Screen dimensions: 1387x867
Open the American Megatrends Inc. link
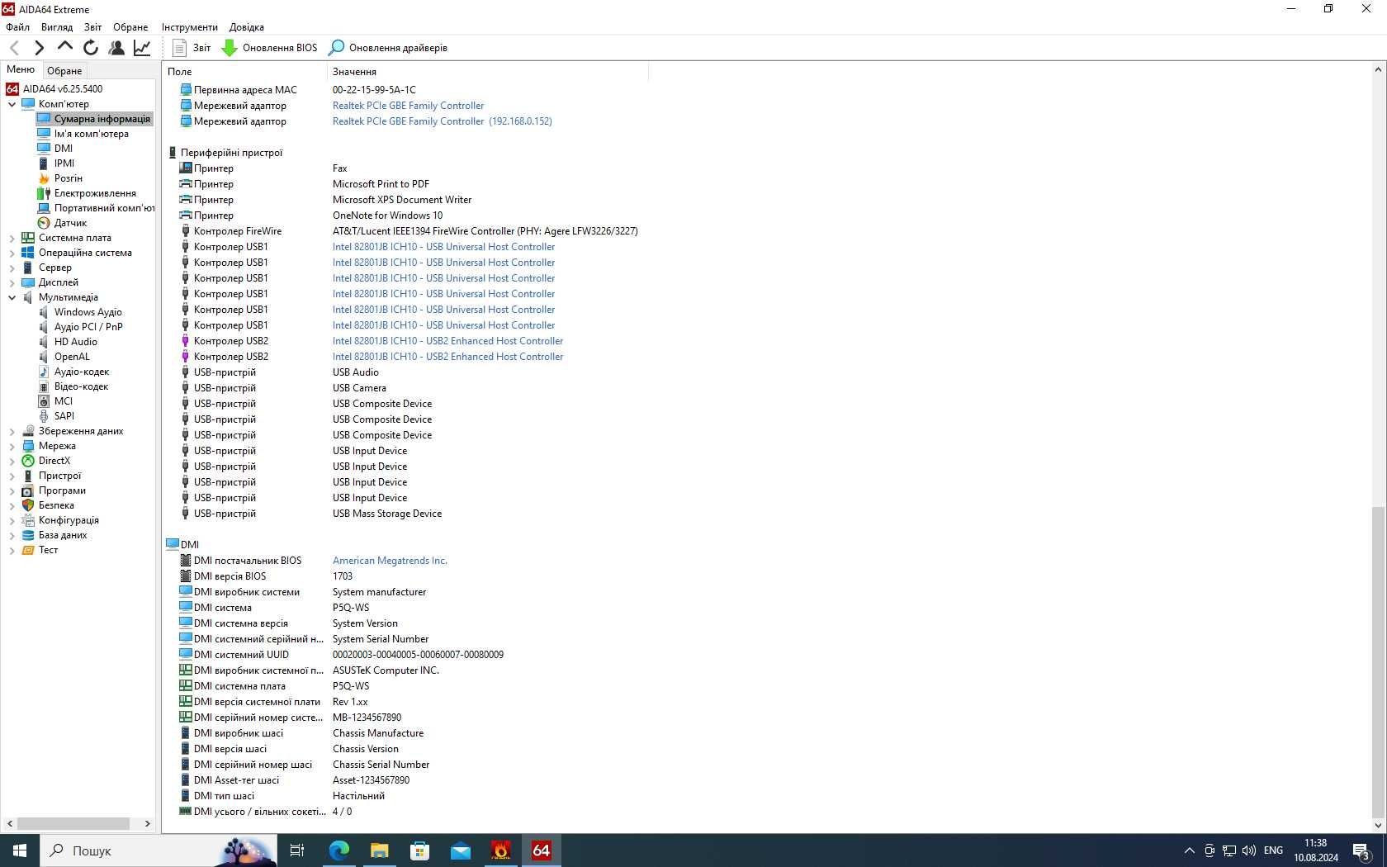390,561
